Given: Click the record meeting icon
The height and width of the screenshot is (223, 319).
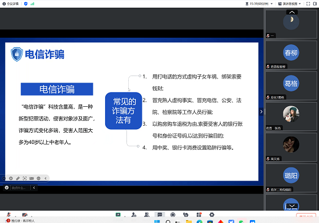Looking at the screenshot, I should click(172, 215).
